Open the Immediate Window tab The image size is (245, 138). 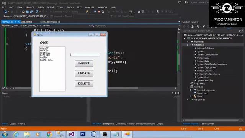[x=145, y=123]
